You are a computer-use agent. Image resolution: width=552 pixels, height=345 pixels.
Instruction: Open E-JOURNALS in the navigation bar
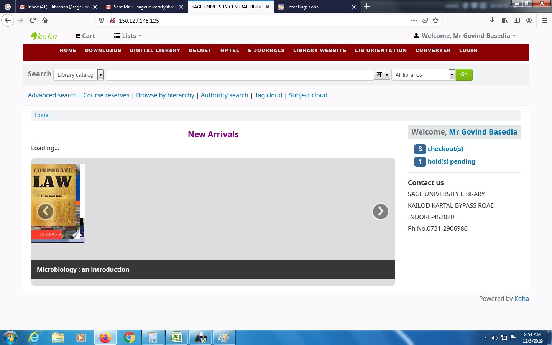pyautogui.click(x=266, y=51)
